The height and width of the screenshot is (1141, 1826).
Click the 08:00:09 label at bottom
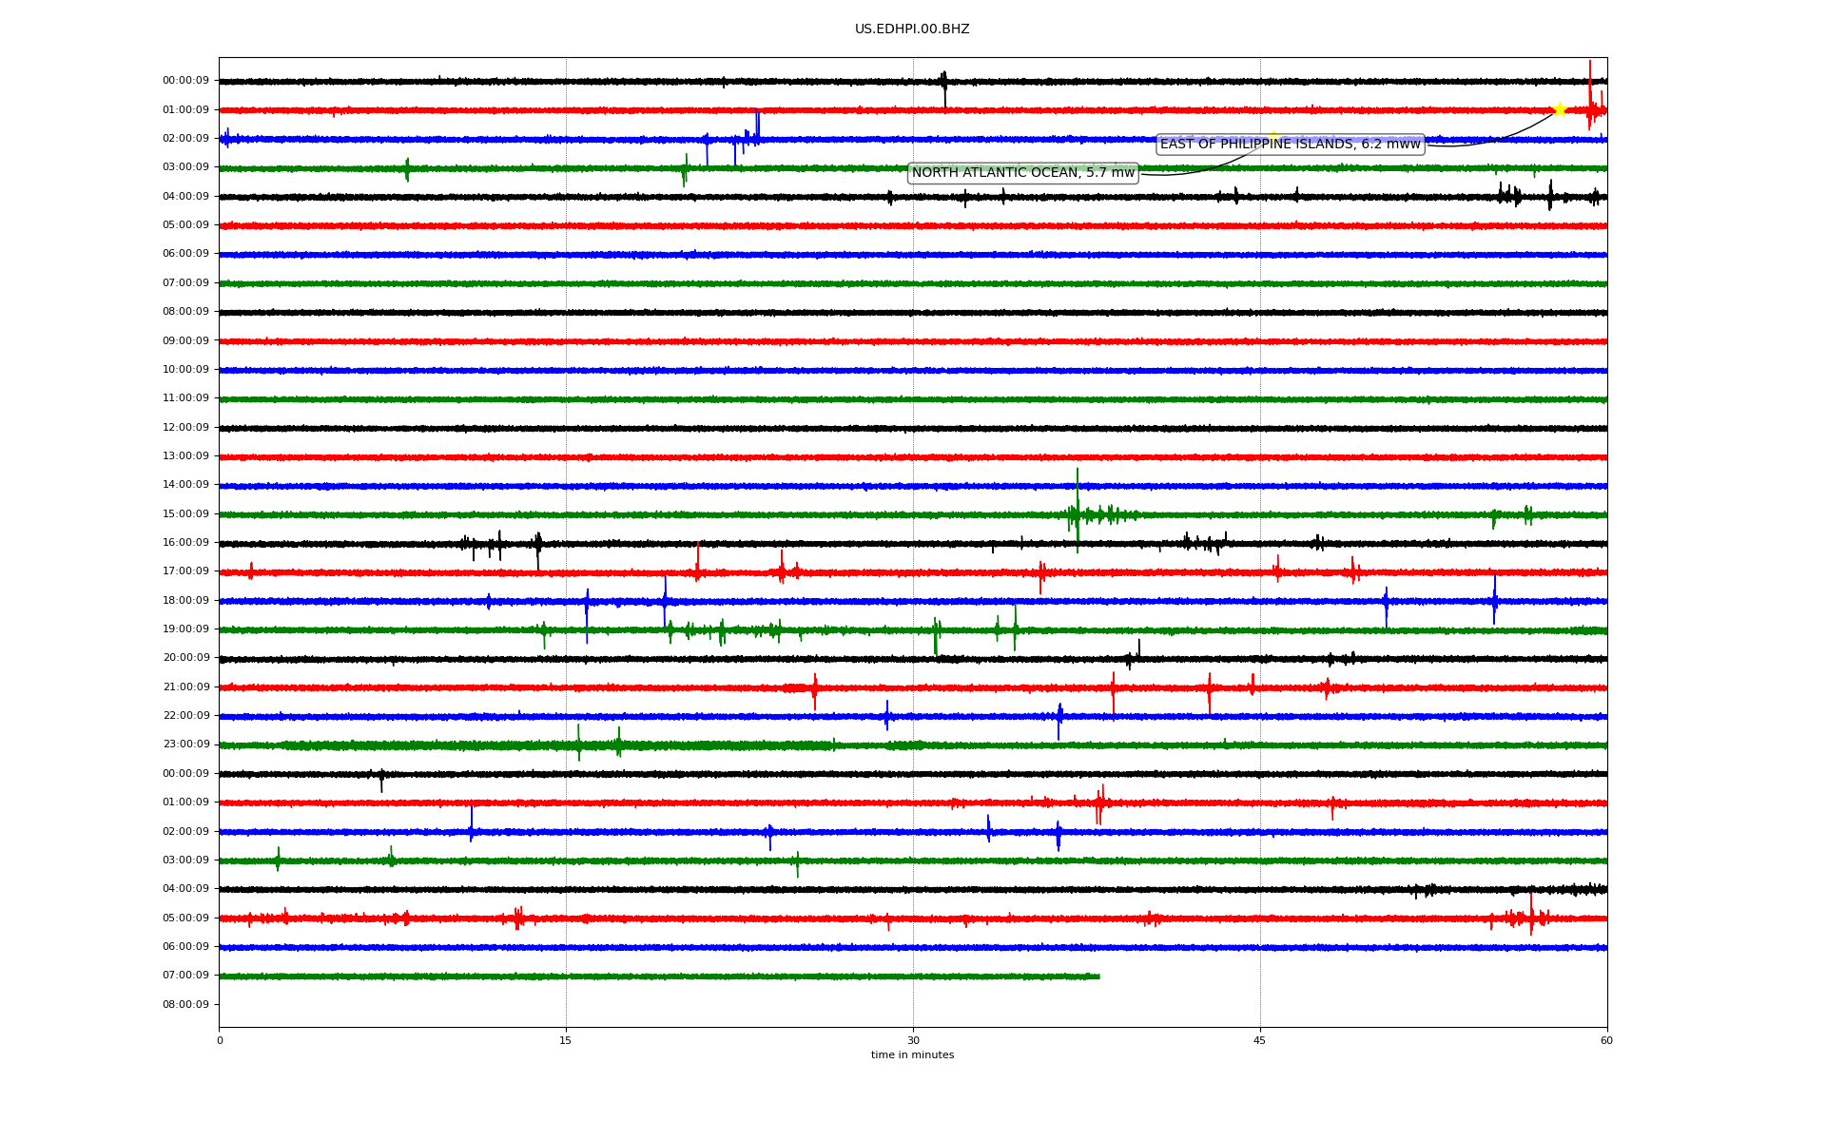(x=186, y=1005)
